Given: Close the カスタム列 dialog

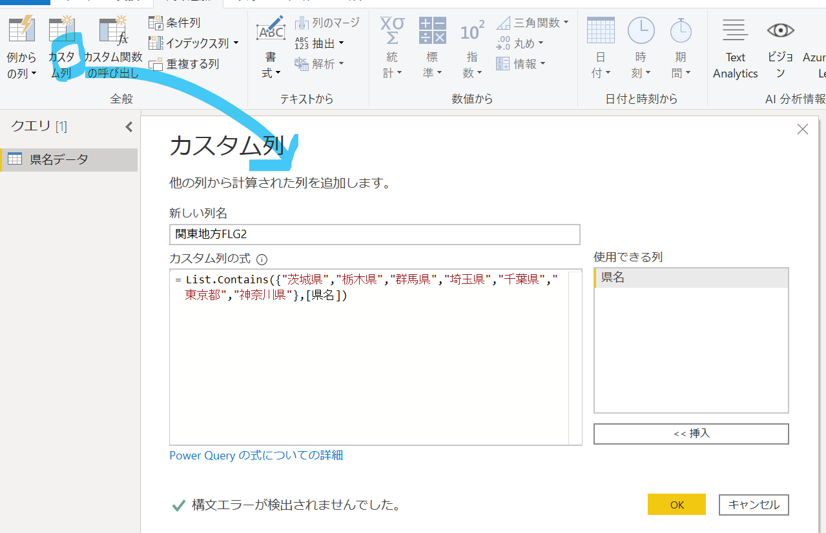Looking at the screenshot, I should pos(803,129).
